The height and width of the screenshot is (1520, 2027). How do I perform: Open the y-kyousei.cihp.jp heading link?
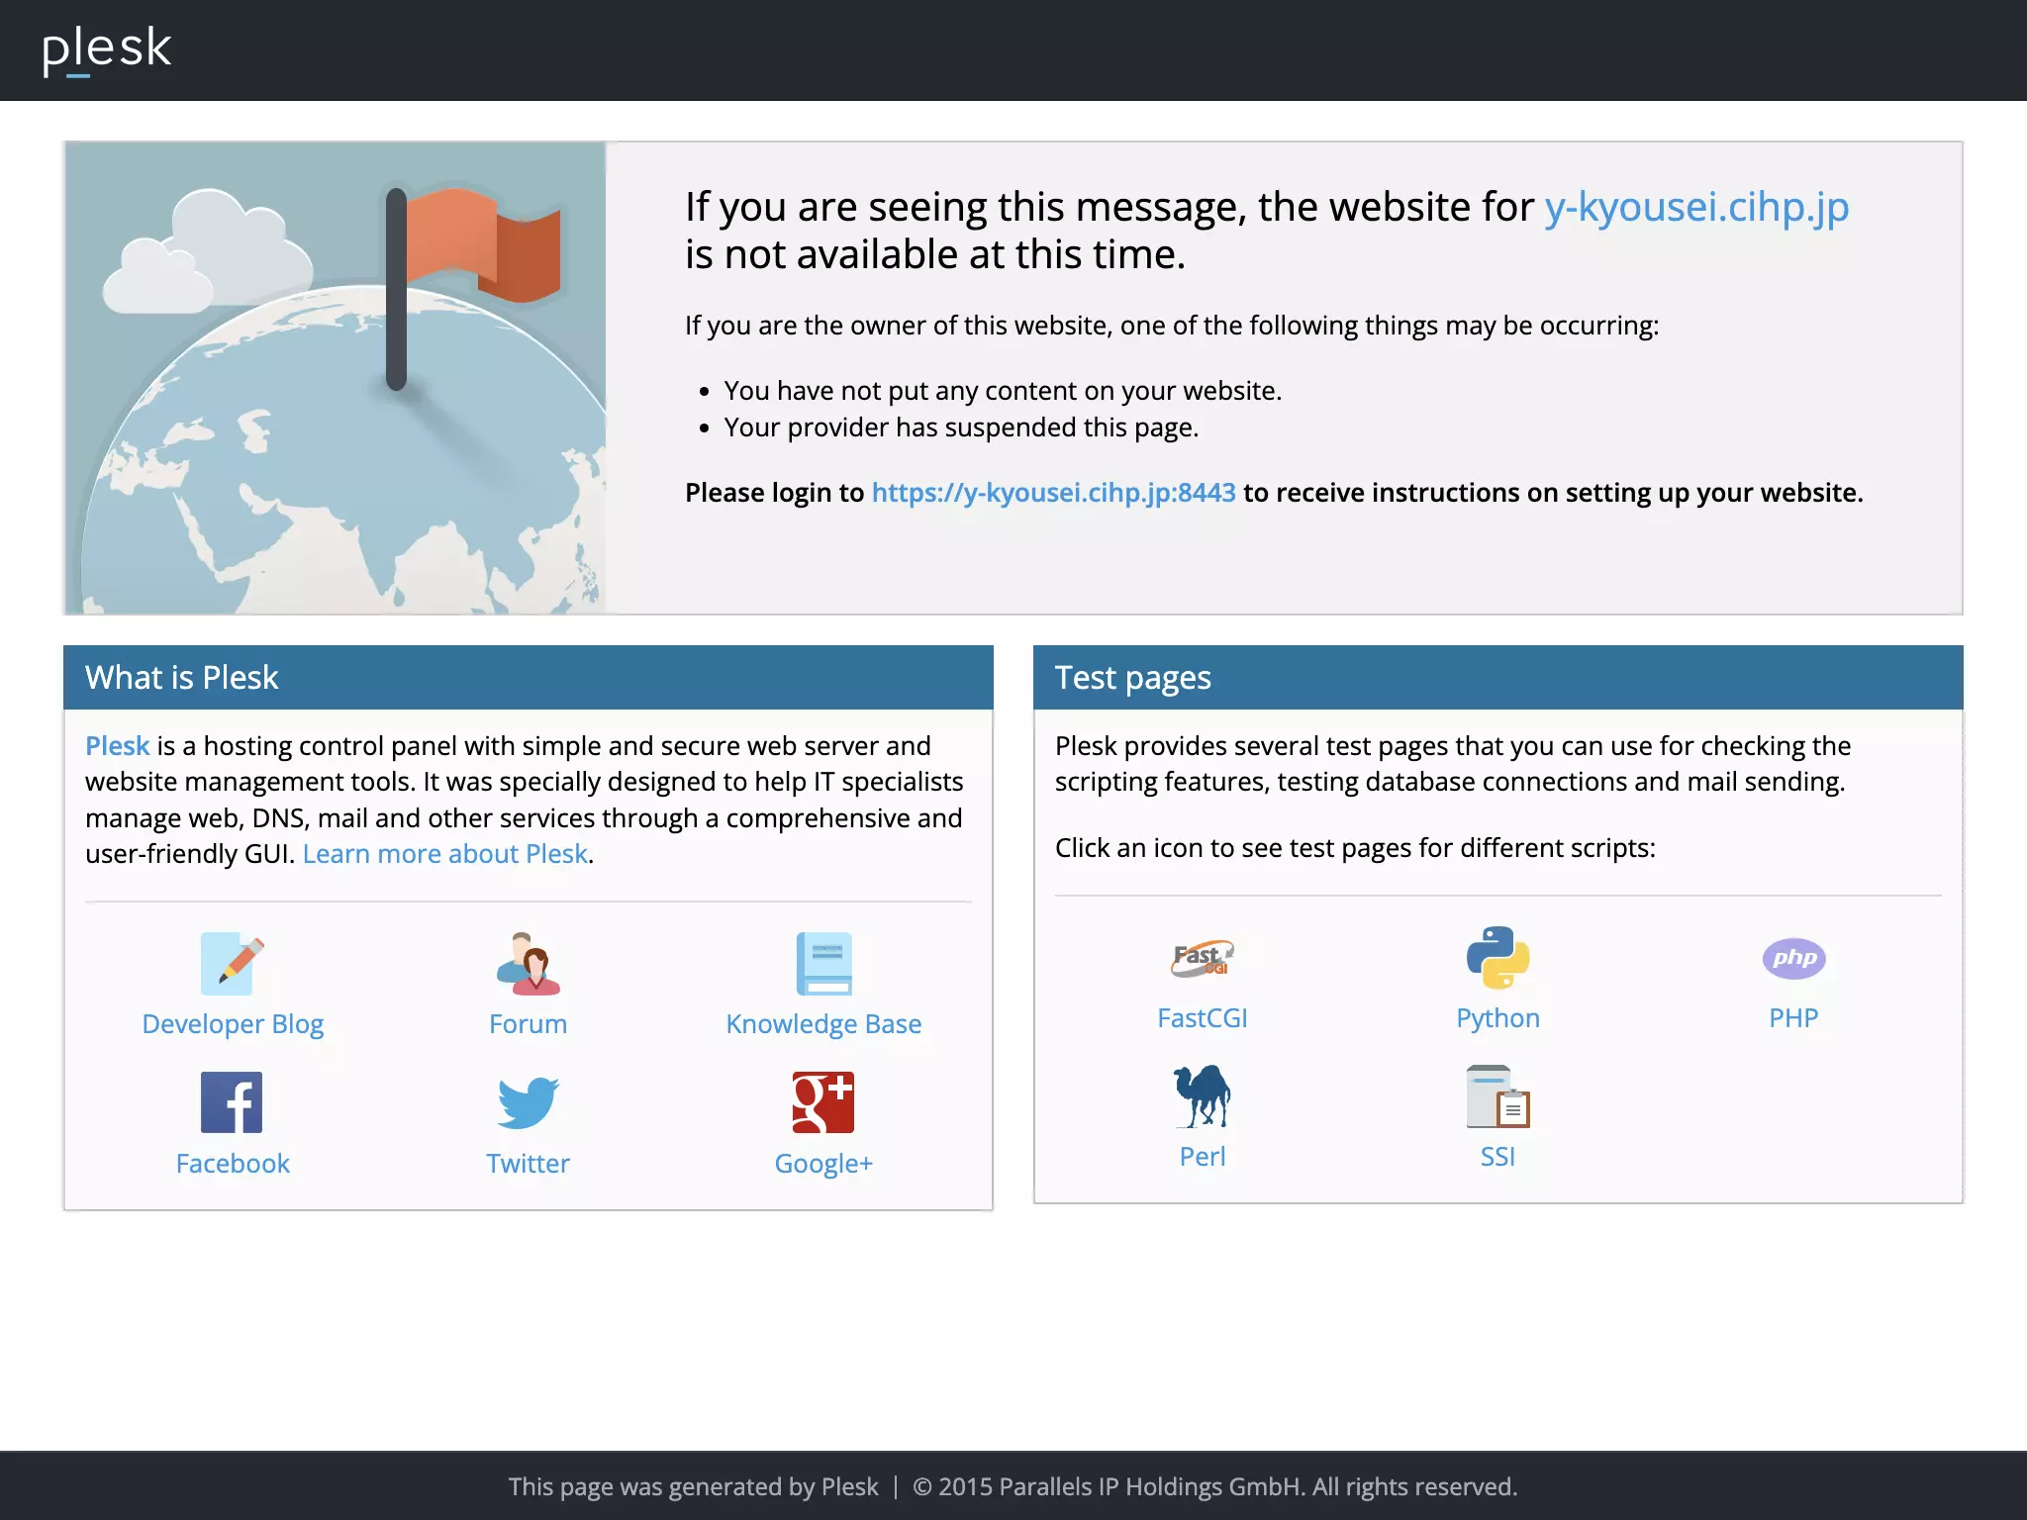1696,207
